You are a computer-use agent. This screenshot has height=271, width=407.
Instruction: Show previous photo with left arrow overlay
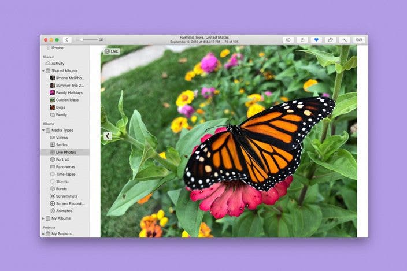tap(108, 136)
